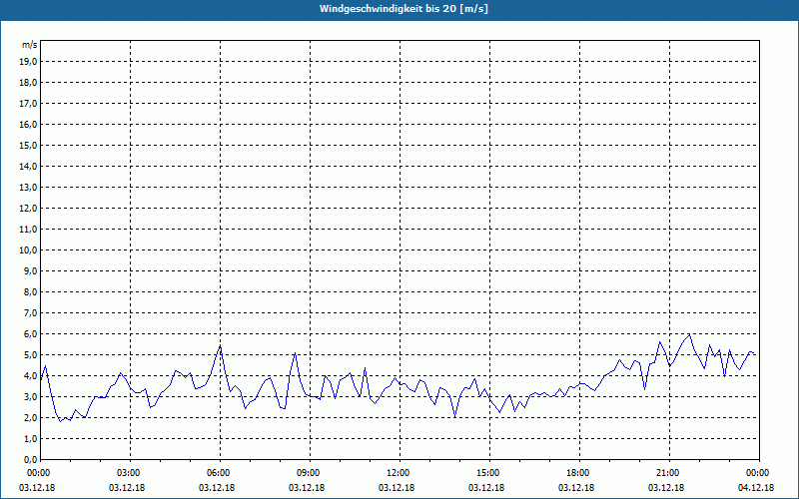The image size is (799, 499).
Task: Select the '0,0' y-axis origin label
Action: point(30,460)
